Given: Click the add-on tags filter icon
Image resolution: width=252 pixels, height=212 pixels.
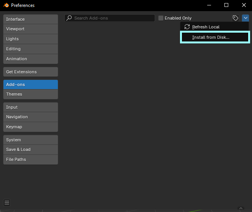Looking at the screenshot, I should click(x=236, y=18).
